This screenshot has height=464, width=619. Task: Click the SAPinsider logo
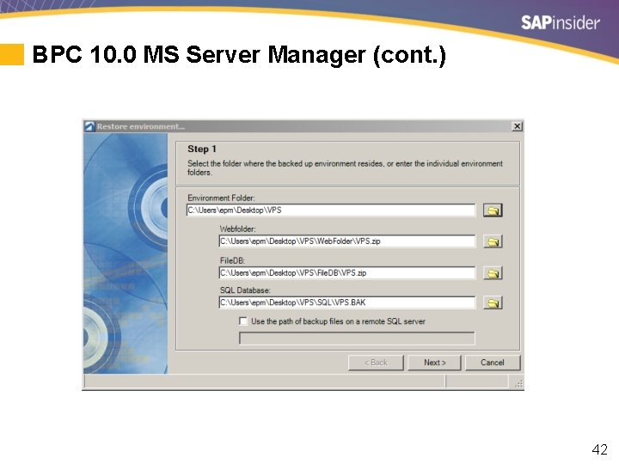[561, 22]
